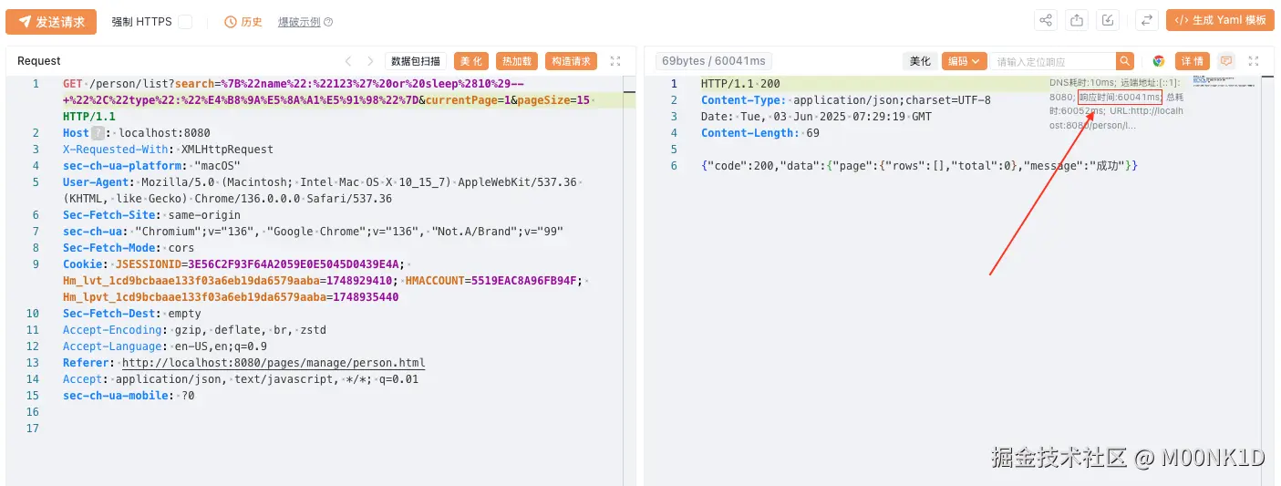
Task: Click the sec-ch-ua-mobile: ?0 line
Action: (129, 396)
